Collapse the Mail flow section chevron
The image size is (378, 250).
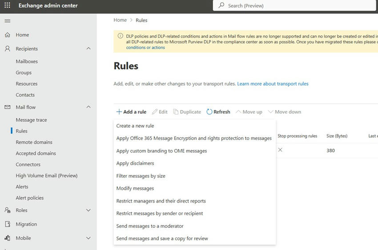88,107
